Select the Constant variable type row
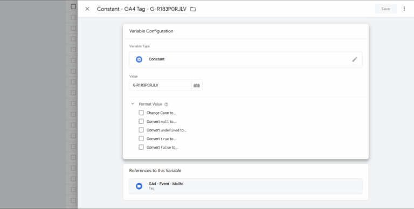414x209 pixels. (246, 59)
